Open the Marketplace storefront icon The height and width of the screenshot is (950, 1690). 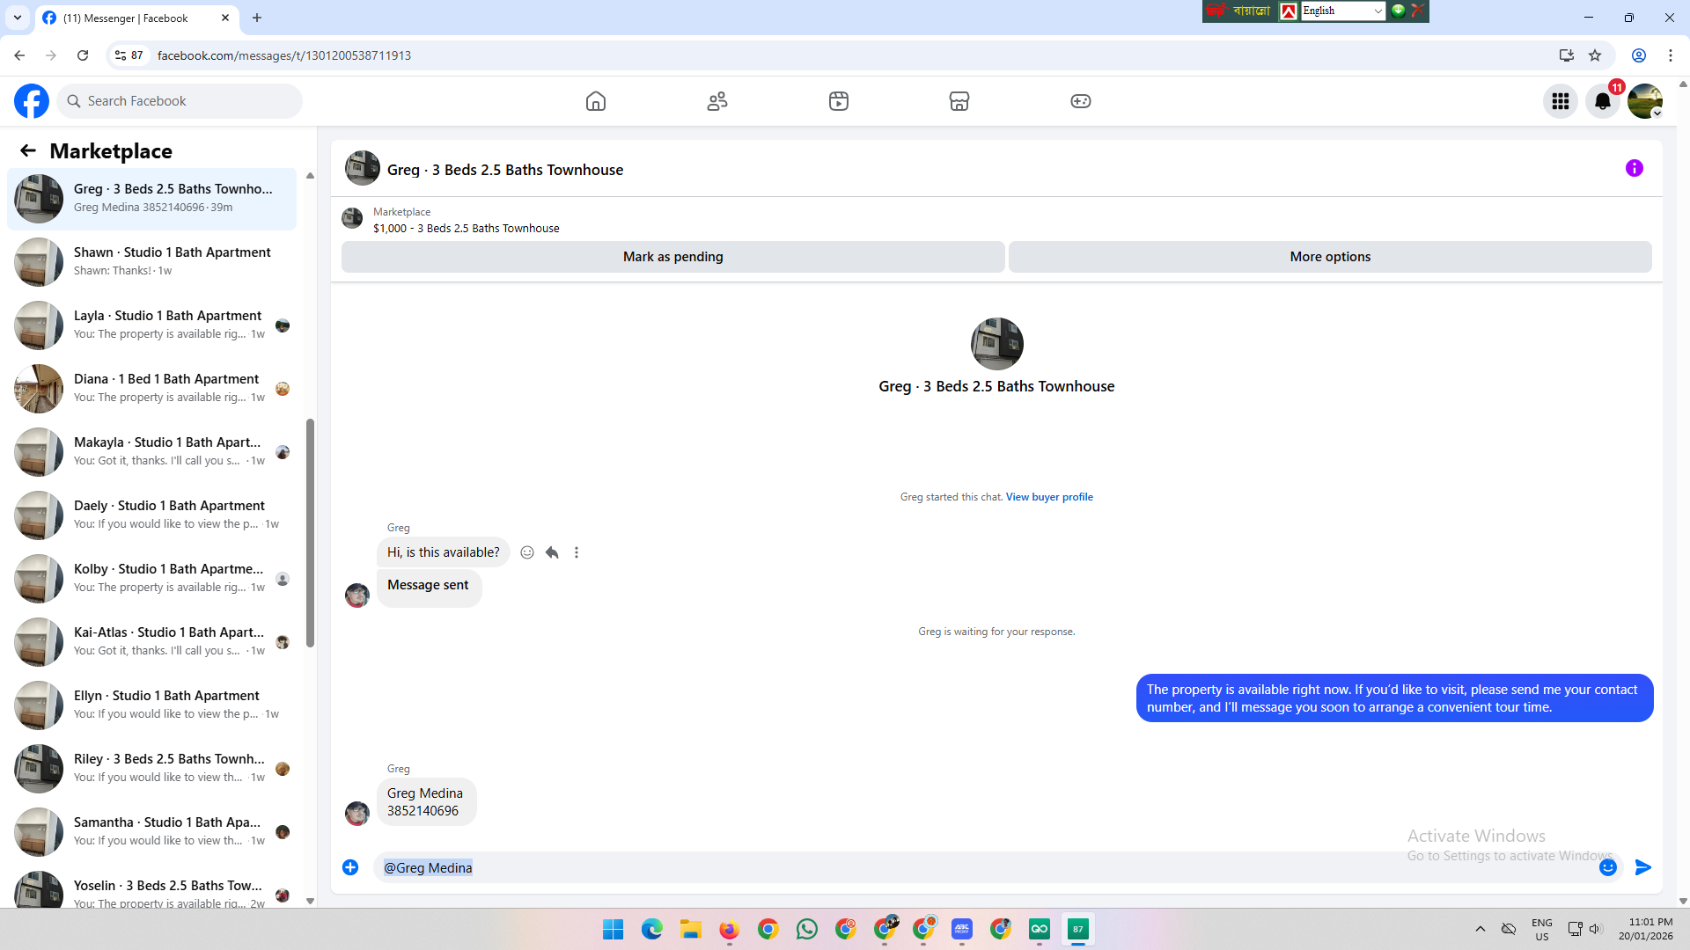coord(959,101)
